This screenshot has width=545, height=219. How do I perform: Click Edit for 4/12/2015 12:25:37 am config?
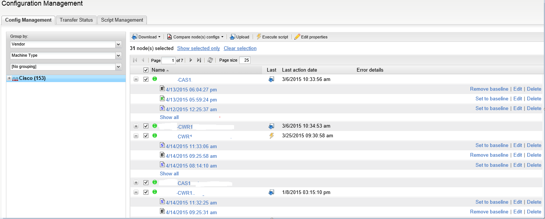pos(517,108)
